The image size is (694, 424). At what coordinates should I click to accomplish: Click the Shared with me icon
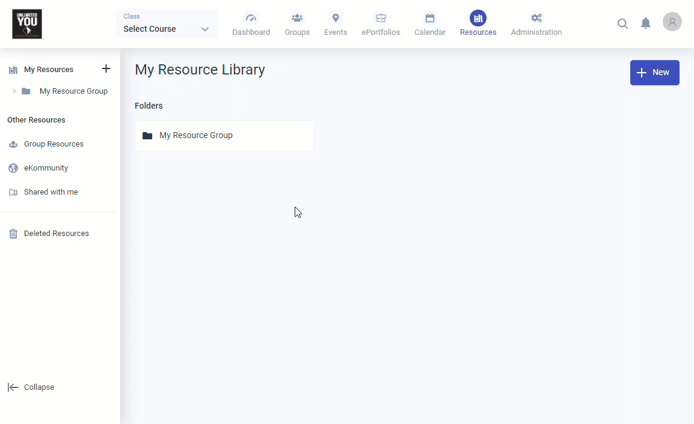(13, 192)
